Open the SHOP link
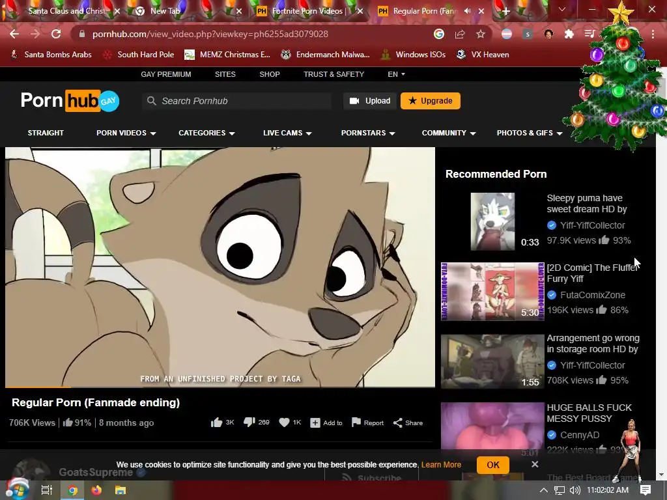This screenshot has height=500, width=667. 270,74
